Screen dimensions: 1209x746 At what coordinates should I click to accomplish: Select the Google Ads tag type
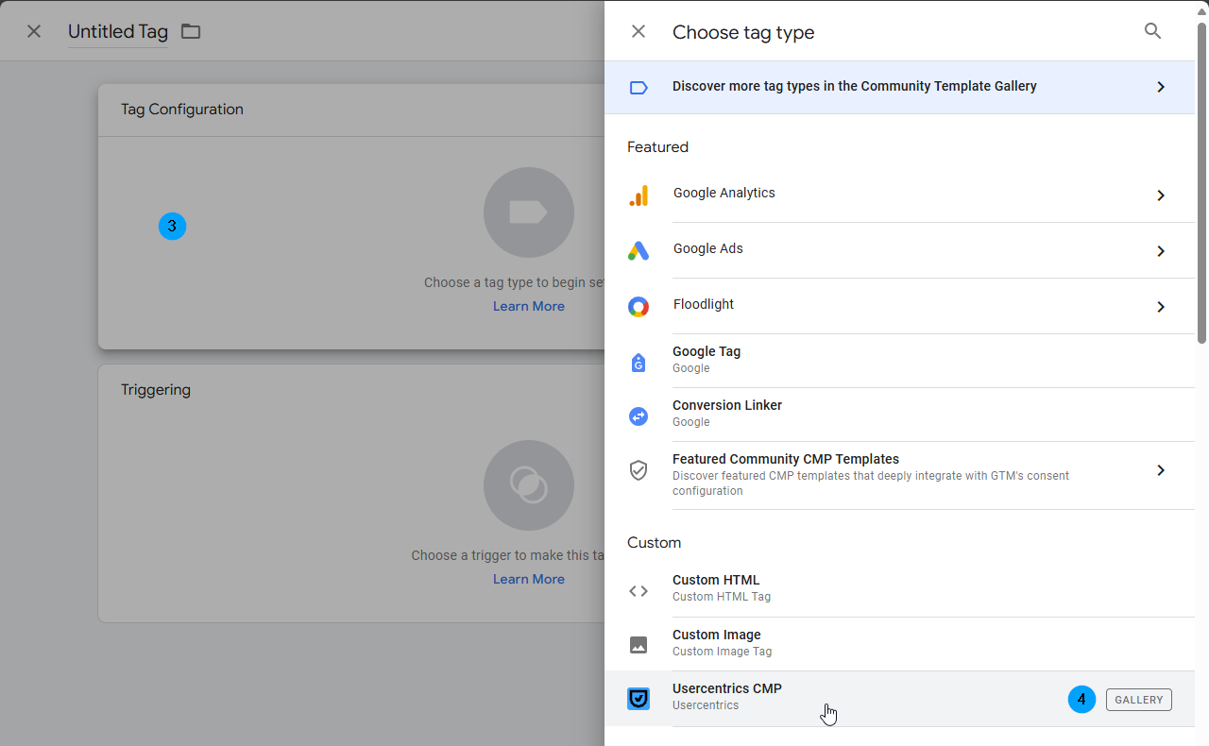coord(899,251)
